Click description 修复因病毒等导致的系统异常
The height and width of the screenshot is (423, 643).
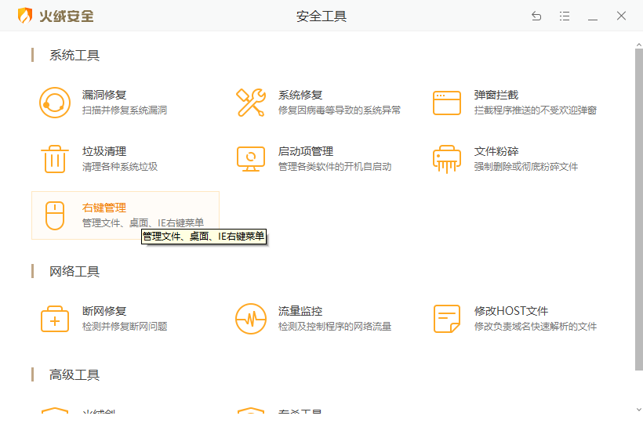click(x=339, y=110)
